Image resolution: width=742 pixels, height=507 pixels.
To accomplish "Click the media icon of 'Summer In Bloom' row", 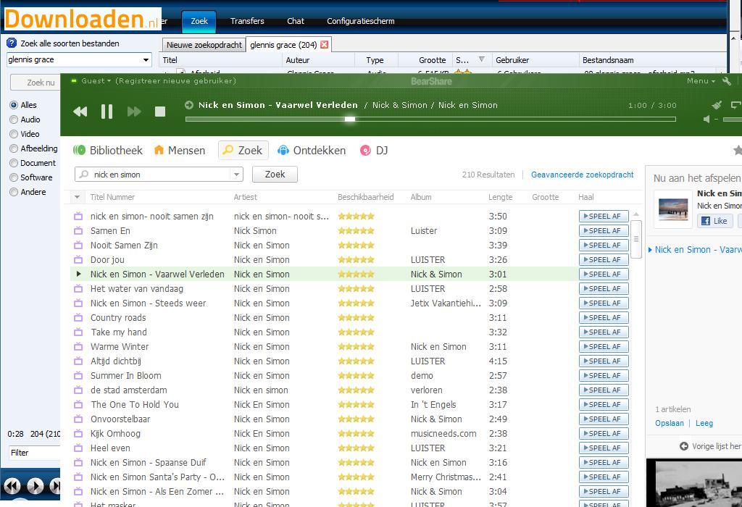I will tap(78, 375).
